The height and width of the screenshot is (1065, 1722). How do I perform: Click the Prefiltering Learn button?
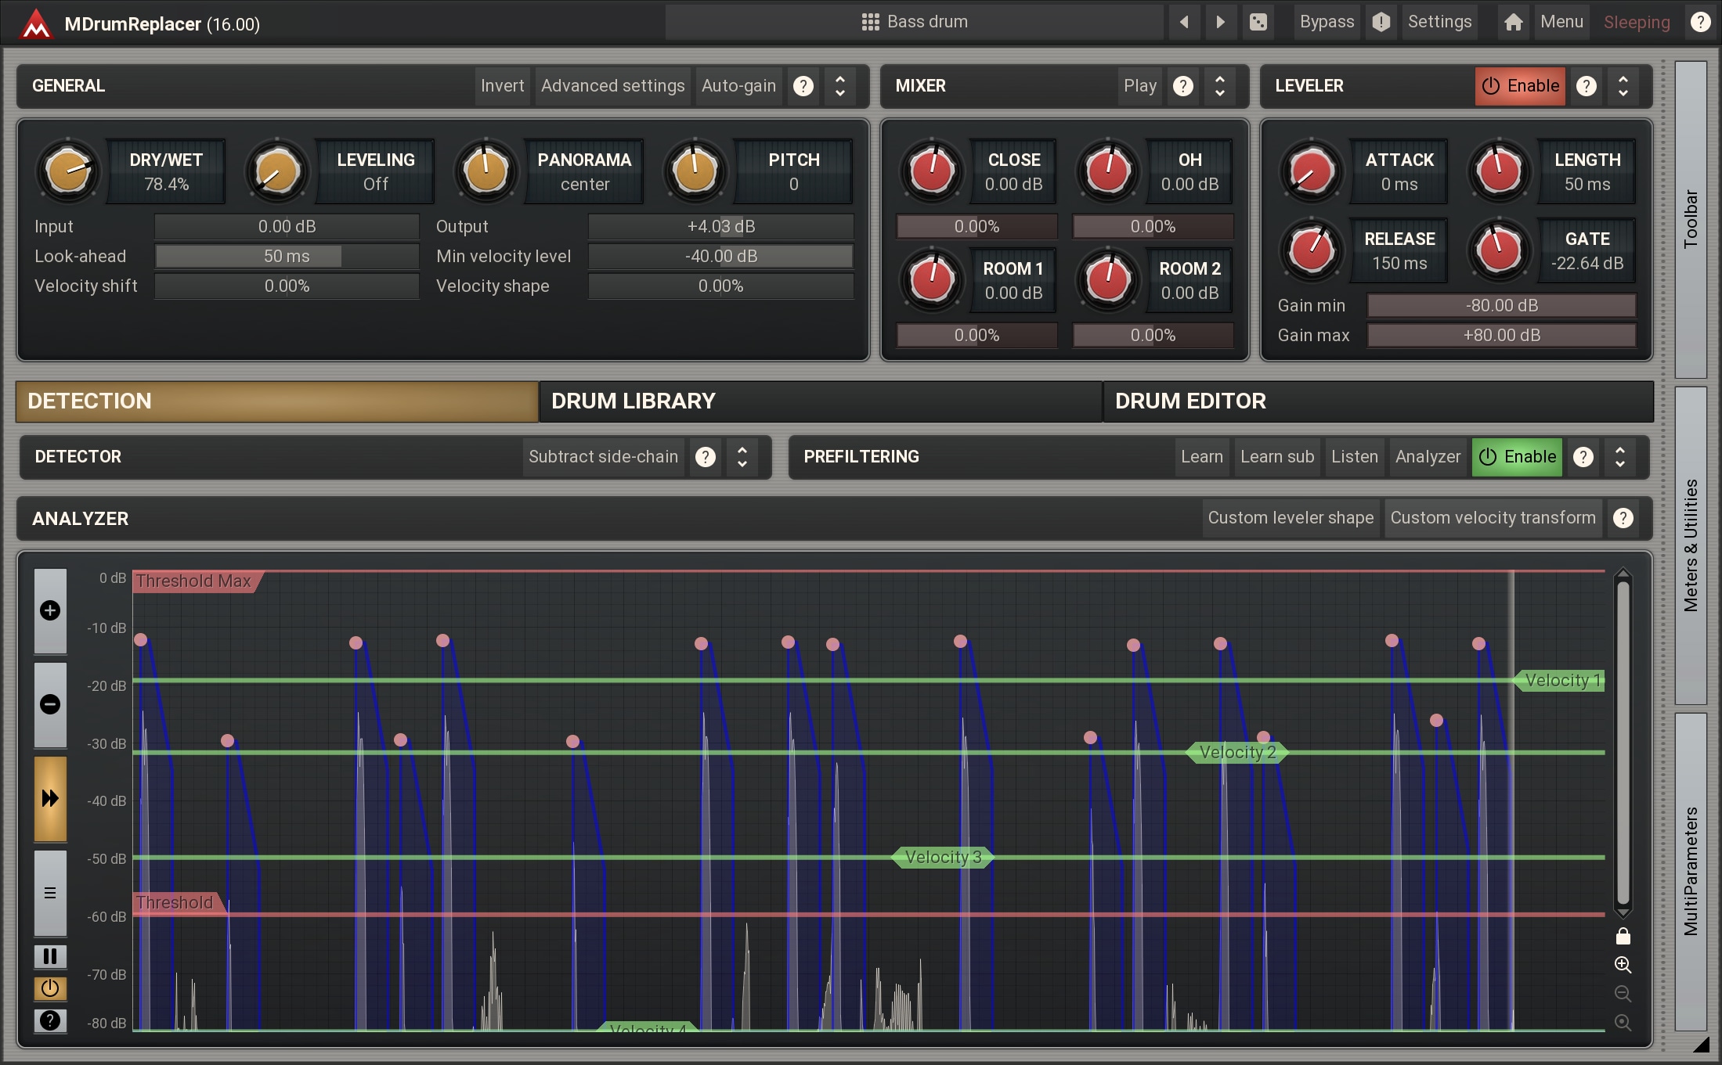pos(1201,457)
